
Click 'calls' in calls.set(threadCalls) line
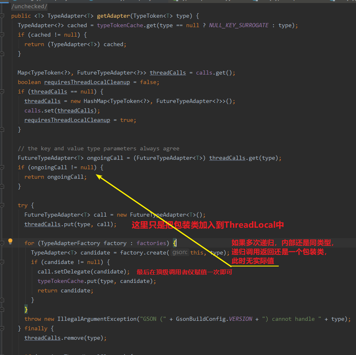point(33,111)
